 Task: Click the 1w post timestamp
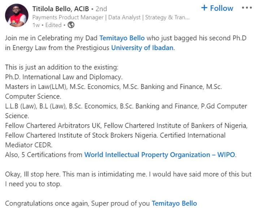coord(36,25)
